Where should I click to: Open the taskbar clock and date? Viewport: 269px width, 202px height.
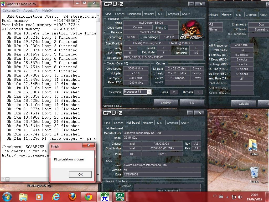[254, 197]
